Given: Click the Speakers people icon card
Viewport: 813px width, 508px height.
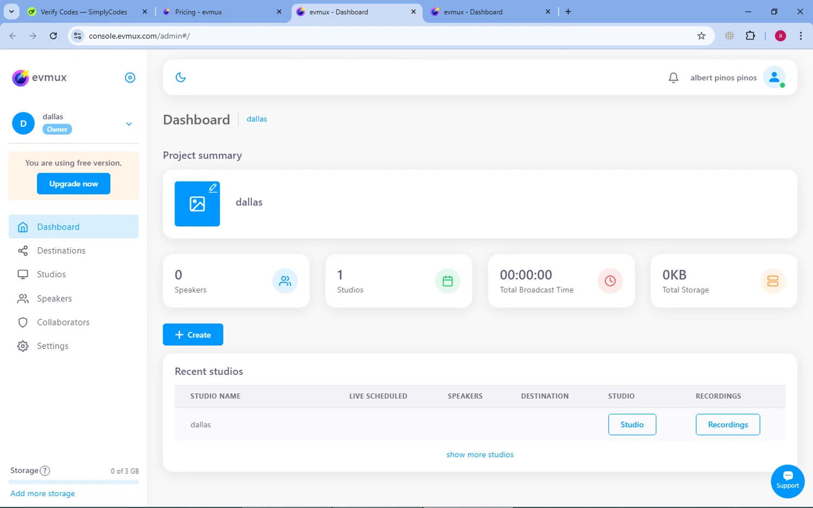Looking at the screenshot, I should [x=285, y=281].
